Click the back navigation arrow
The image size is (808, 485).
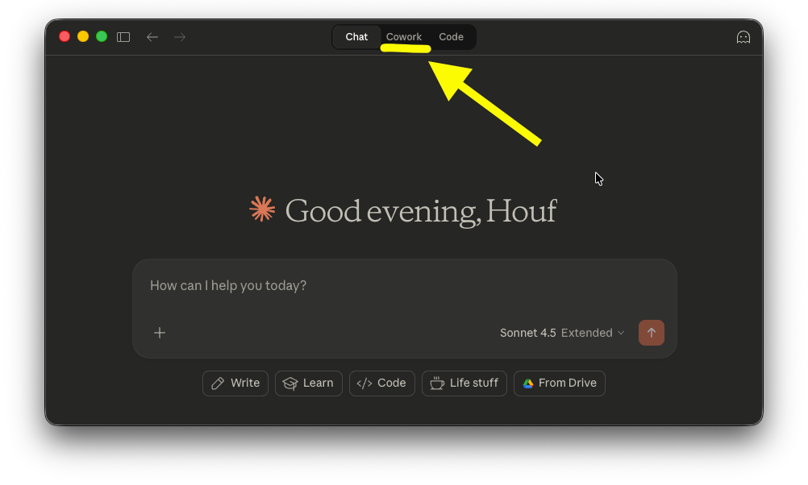click(152, 36)
